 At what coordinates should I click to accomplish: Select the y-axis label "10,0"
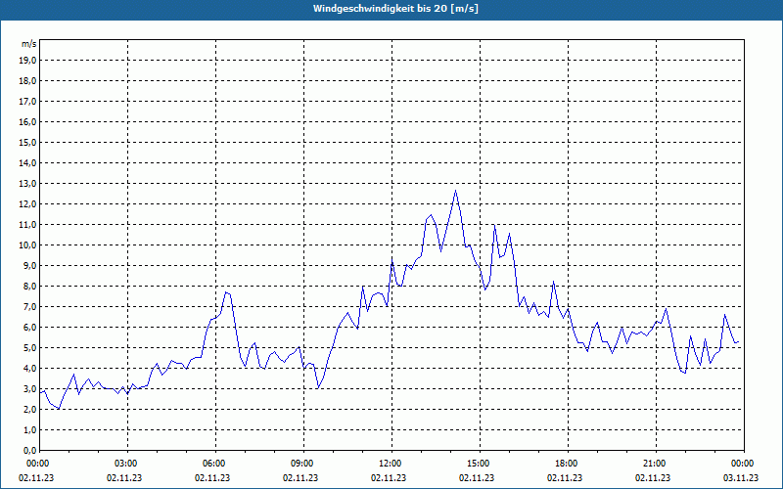tap(28, 245)
